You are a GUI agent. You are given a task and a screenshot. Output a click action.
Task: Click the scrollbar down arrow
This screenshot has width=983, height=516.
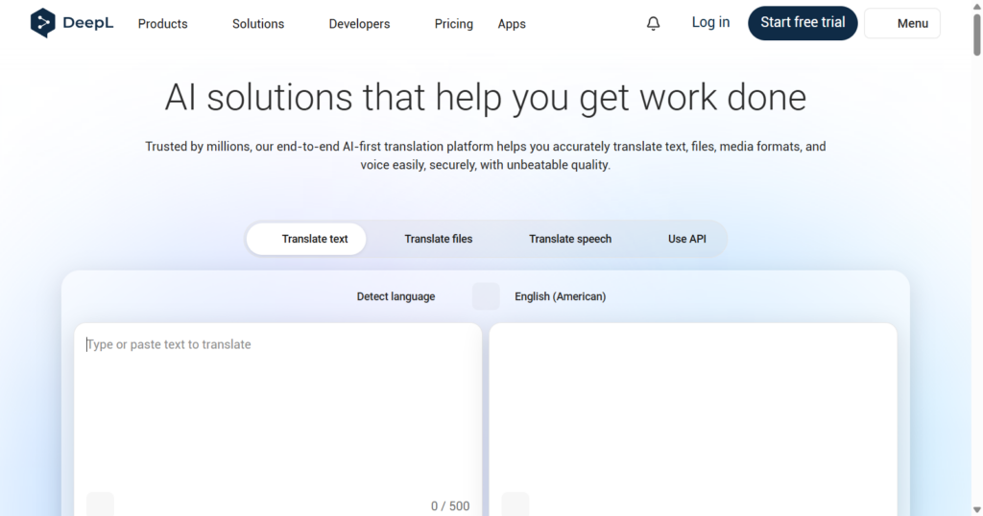click(x=976, y=510)
